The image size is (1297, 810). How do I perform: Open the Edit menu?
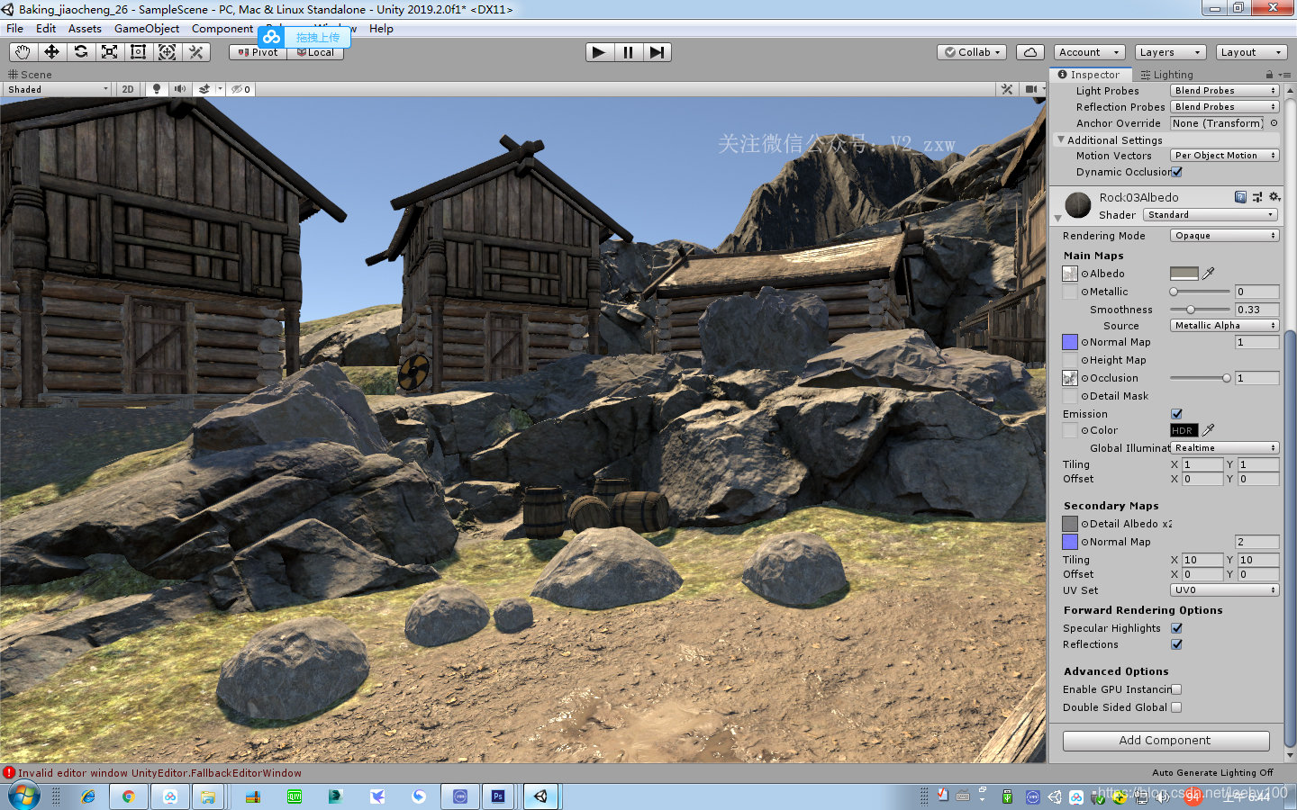[x=46, y=29]
